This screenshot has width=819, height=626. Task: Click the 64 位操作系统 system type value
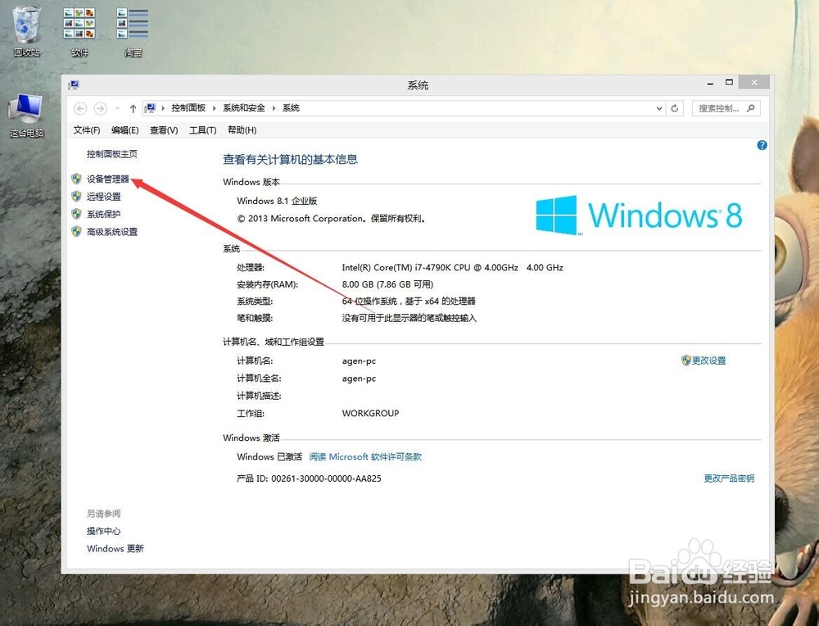(409, 301)
